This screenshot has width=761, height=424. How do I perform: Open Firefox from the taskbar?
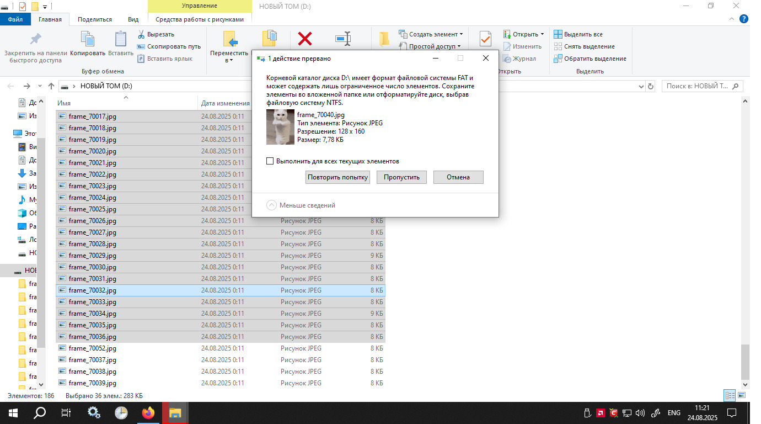(148, 412)
